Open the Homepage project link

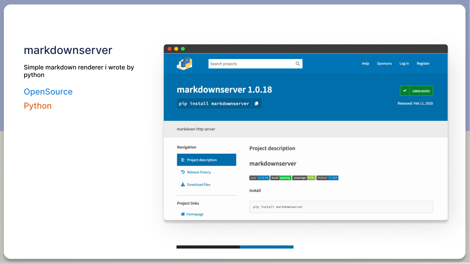(195, 214)
